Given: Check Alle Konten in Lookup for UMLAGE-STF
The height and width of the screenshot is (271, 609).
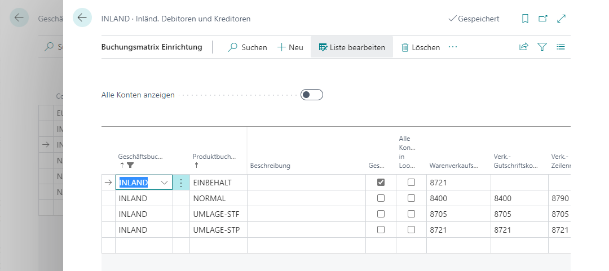Looking at the screenshot, I should (x=412, y=214).
